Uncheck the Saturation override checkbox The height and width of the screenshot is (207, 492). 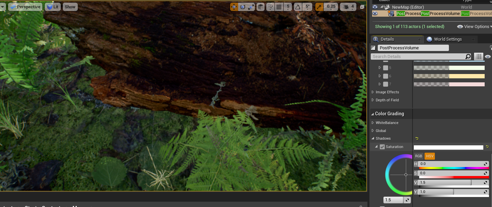click(x=382, y=147)
